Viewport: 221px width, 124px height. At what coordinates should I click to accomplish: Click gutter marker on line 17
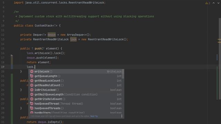tap(12, 56)
